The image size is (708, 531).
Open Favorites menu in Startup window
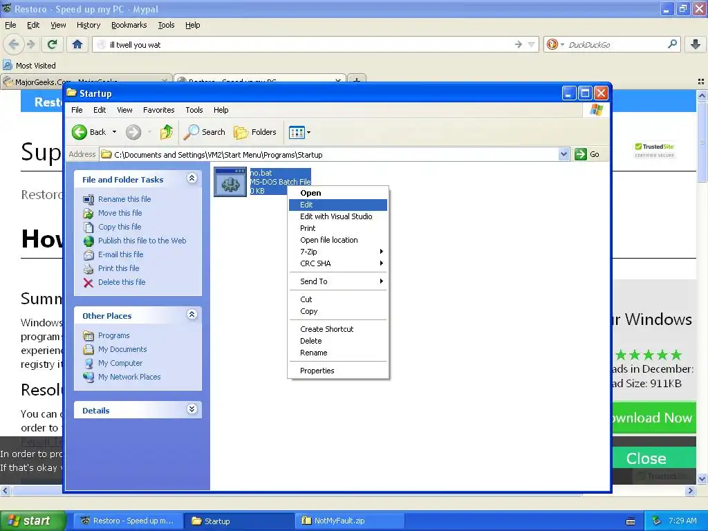(158, 110)
